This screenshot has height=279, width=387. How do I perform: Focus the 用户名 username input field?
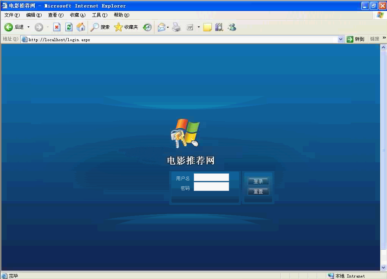(211, 177)
